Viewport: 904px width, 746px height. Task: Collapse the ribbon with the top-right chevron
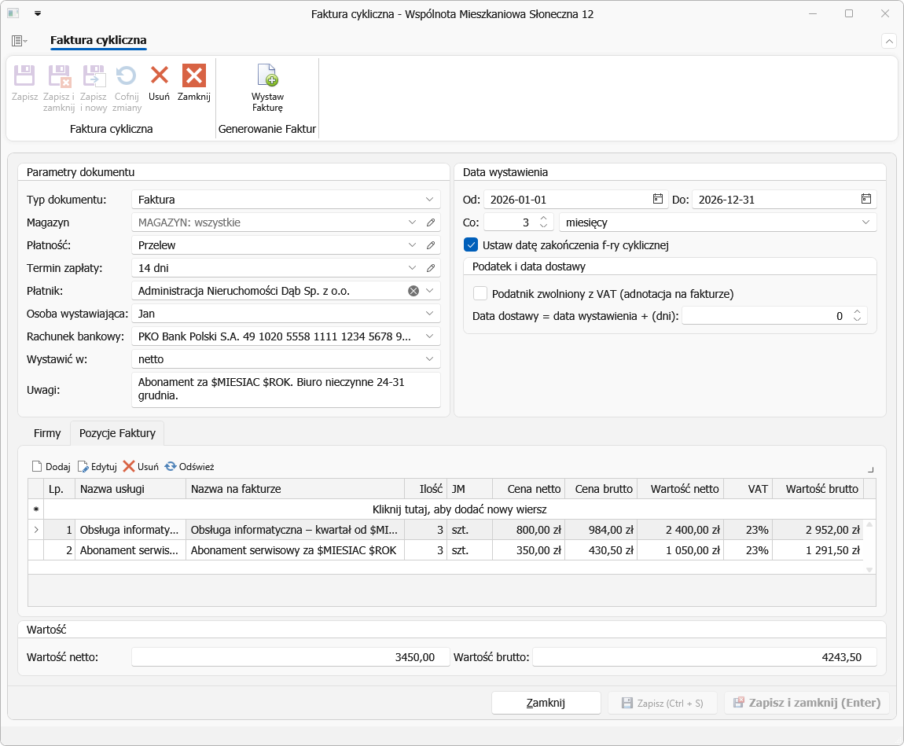pyautogui.click(x=889, y=41)
